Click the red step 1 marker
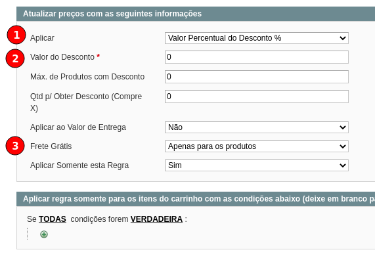 pos(16,35)
